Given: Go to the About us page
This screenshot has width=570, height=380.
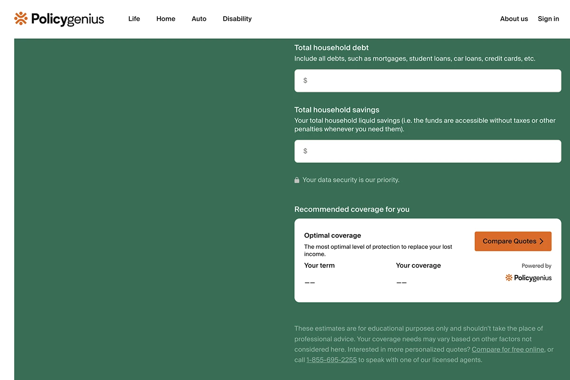Looking at the screenshot, I should point(514,19).
